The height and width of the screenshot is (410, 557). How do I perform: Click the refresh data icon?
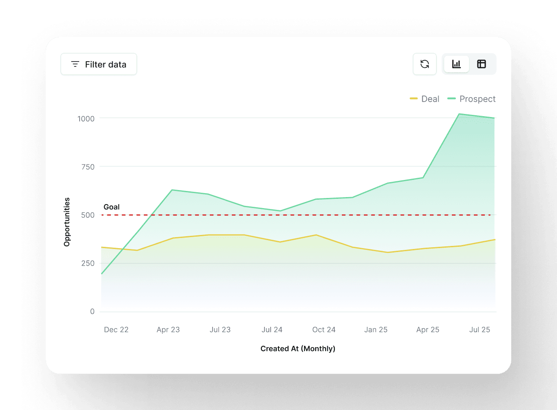point(425,64)
